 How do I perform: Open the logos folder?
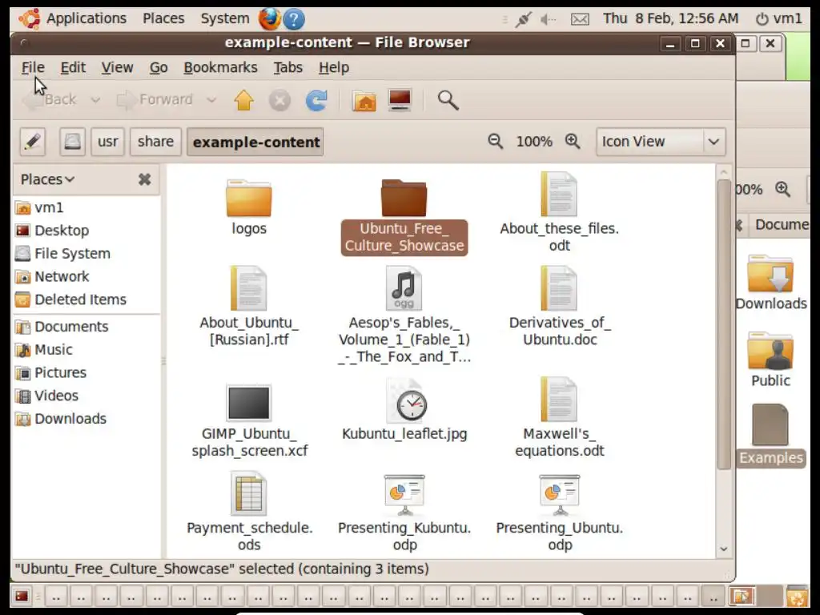[x=249, y=207]
